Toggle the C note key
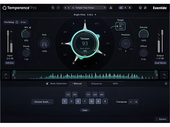This screenshot has height=127, width=170. 65,101
